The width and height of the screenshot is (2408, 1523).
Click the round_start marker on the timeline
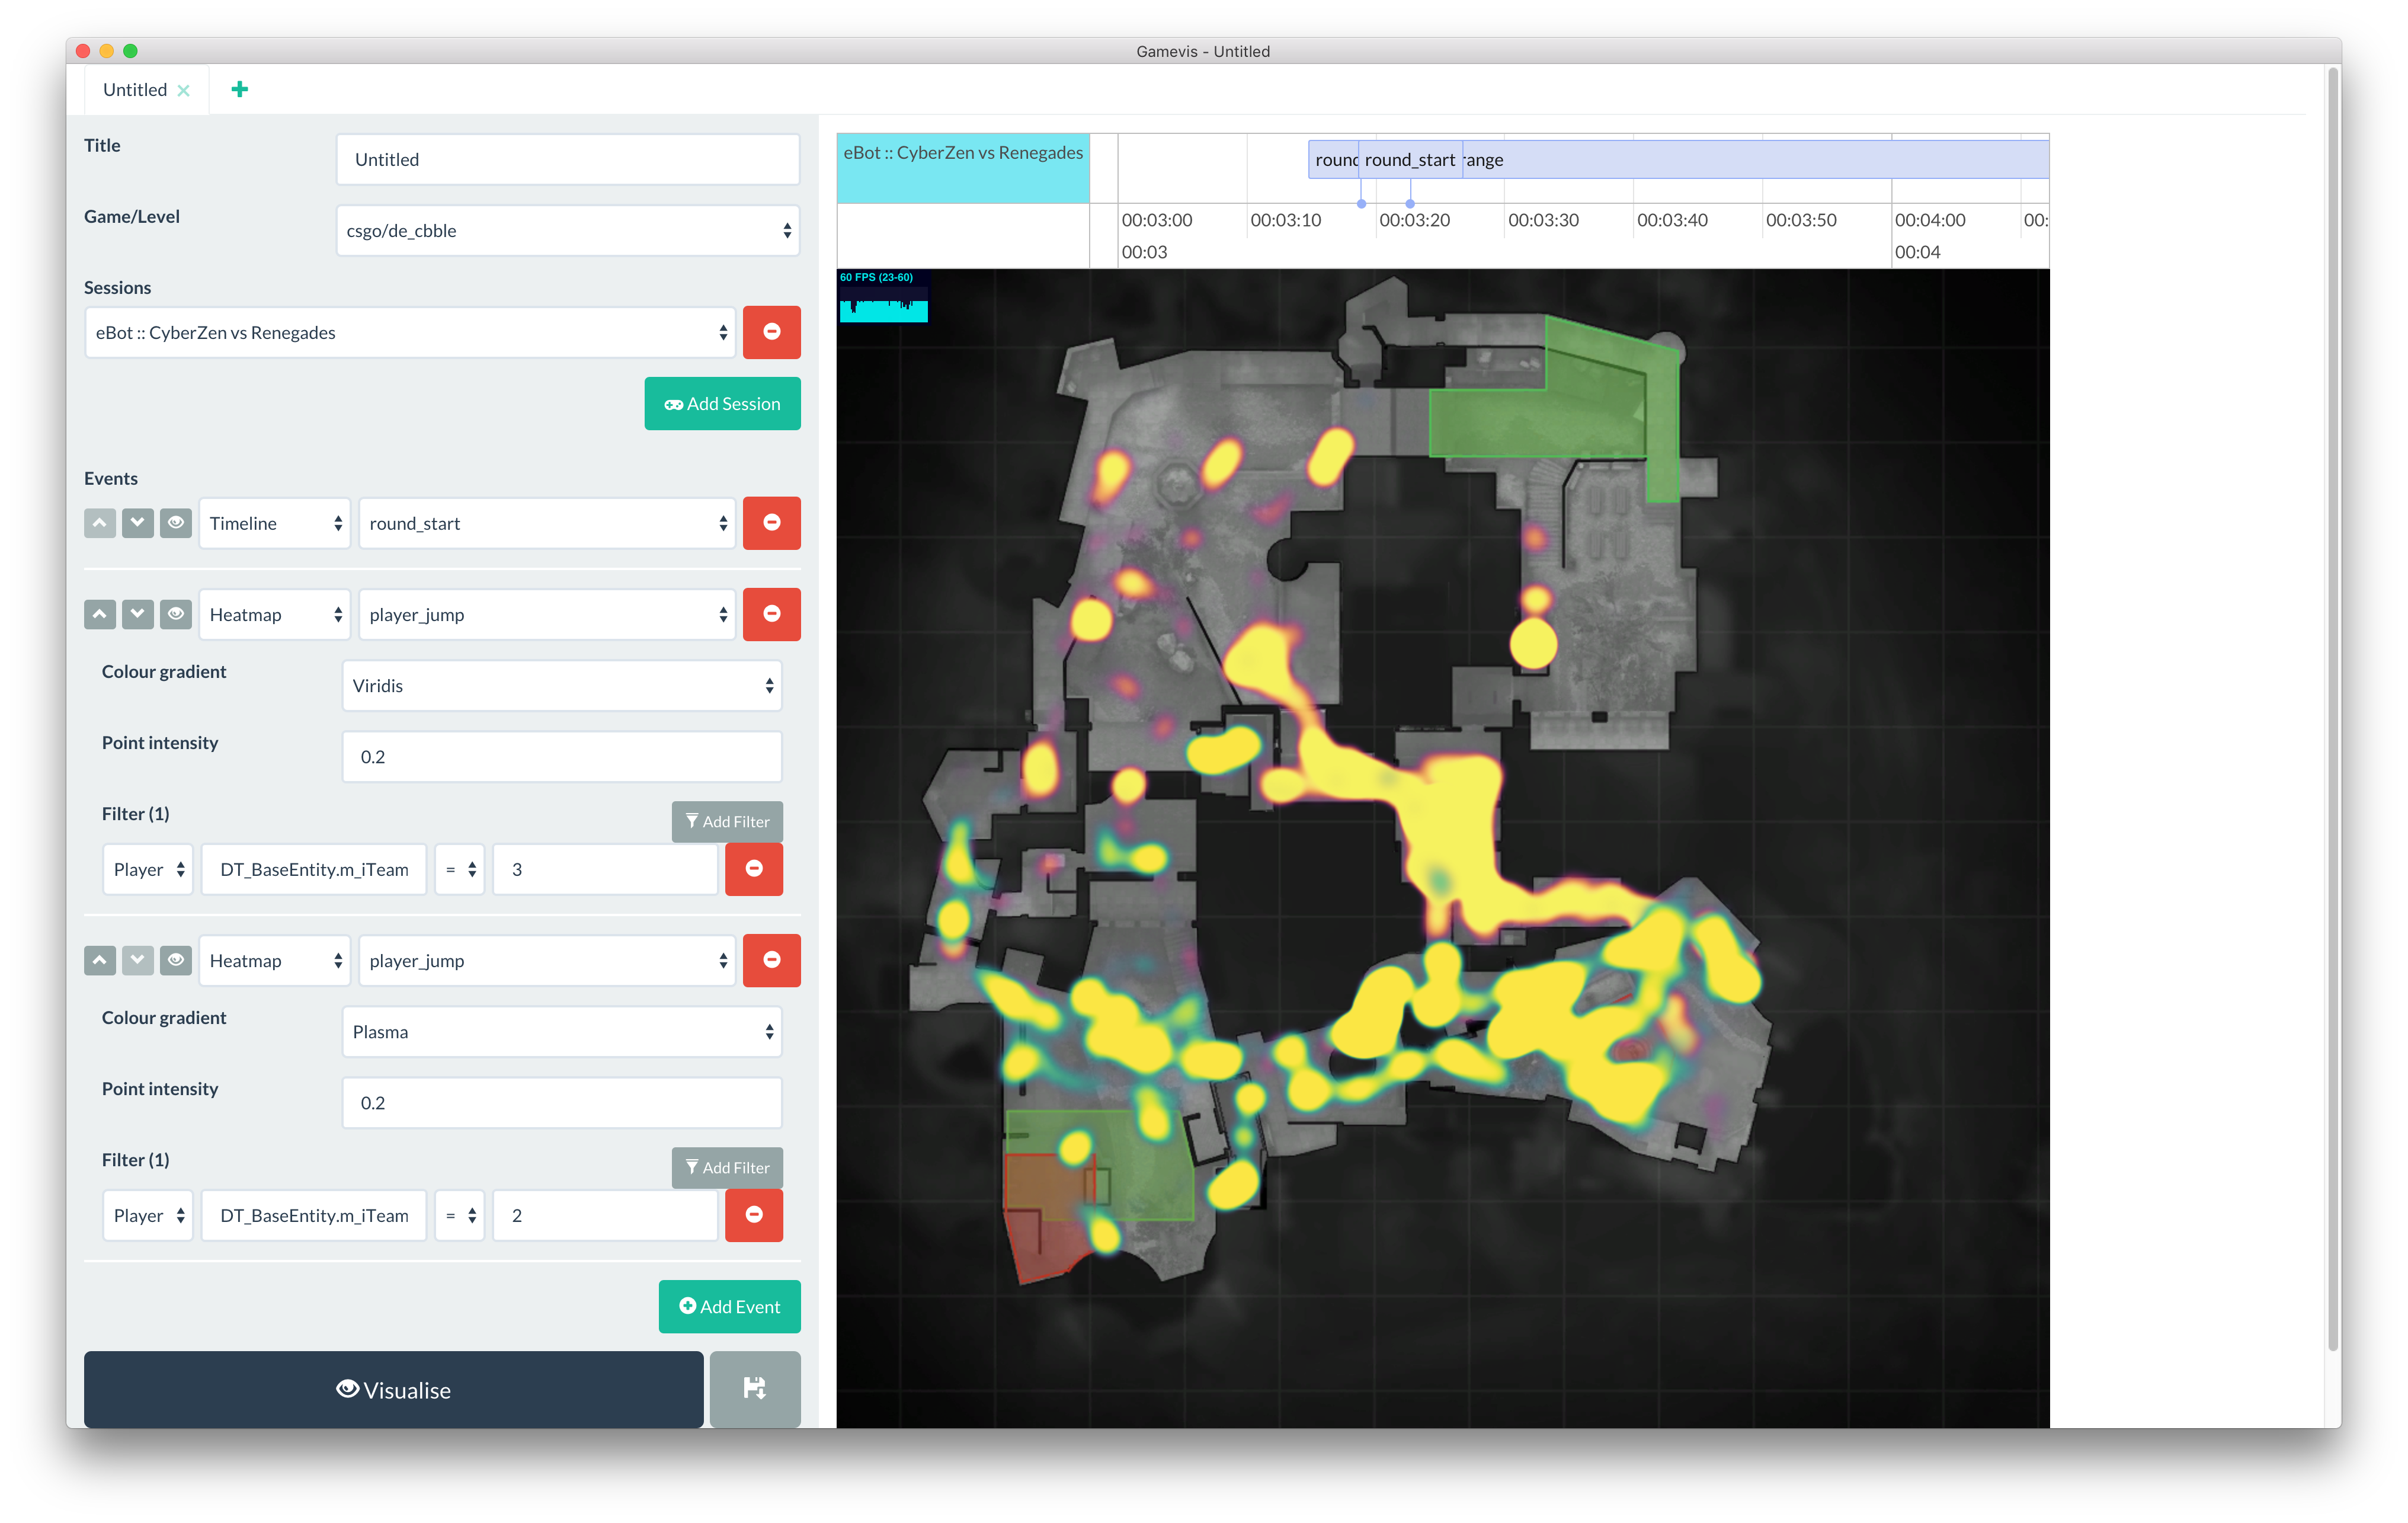[x=1409, y=160]
